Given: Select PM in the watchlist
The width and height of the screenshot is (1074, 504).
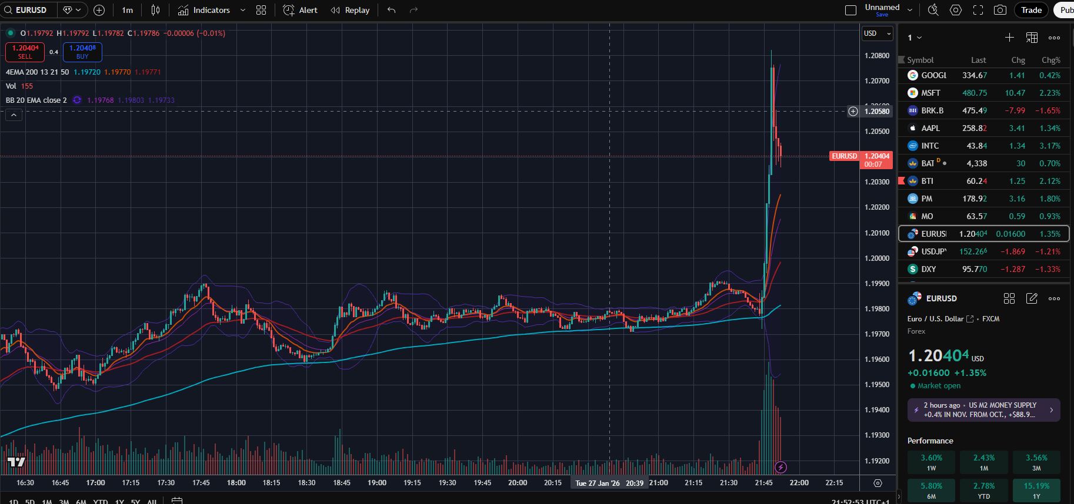Looking at the screenshot, I should (983, 199).
